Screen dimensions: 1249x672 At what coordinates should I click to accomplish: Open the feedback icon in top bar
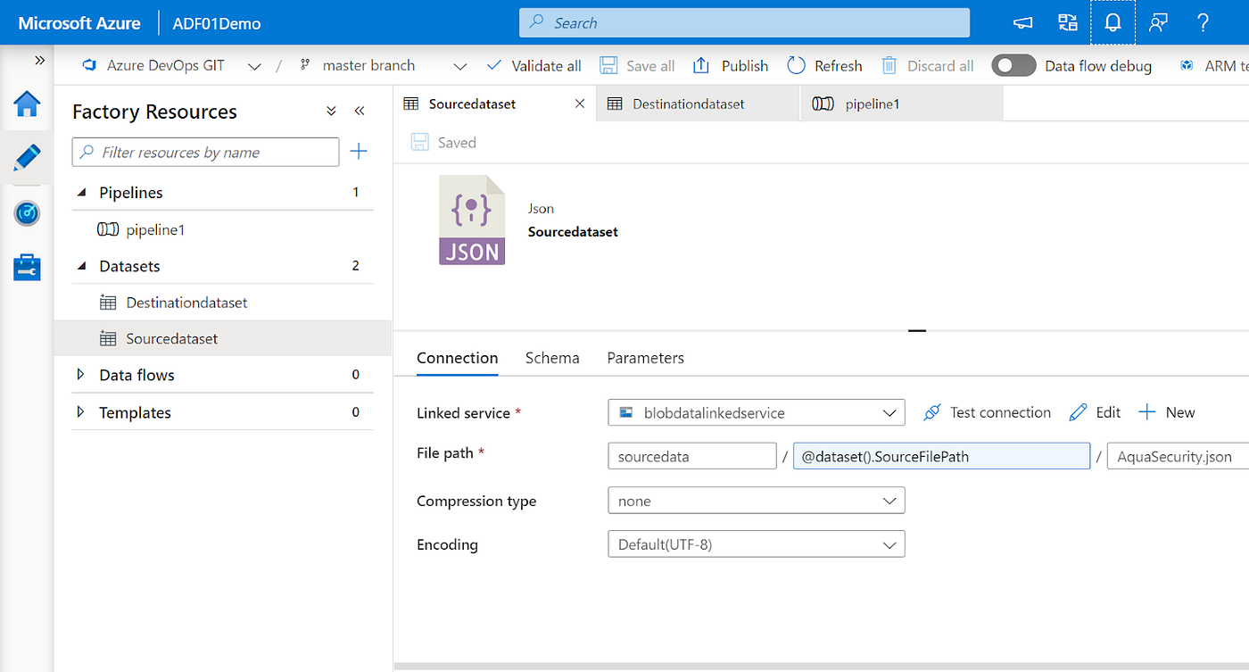pyautogui.click(x=1158, y=22)
